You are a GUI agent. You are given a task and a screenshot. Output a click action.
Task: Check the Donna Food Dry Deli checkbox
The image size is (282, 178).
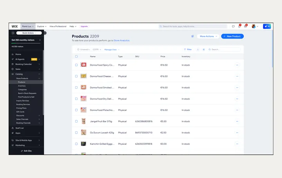coord(76,99)
